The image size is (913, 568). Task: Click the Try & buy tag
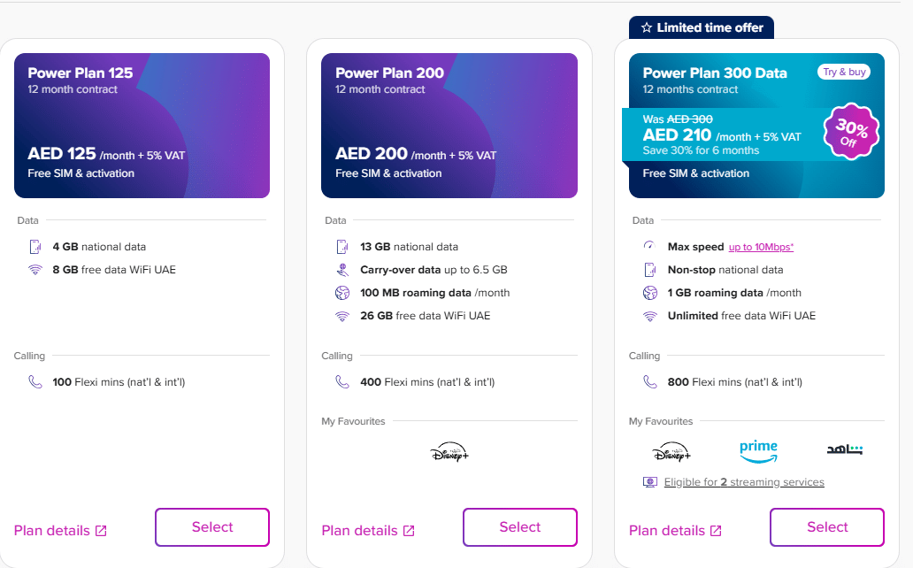(844, 72)
